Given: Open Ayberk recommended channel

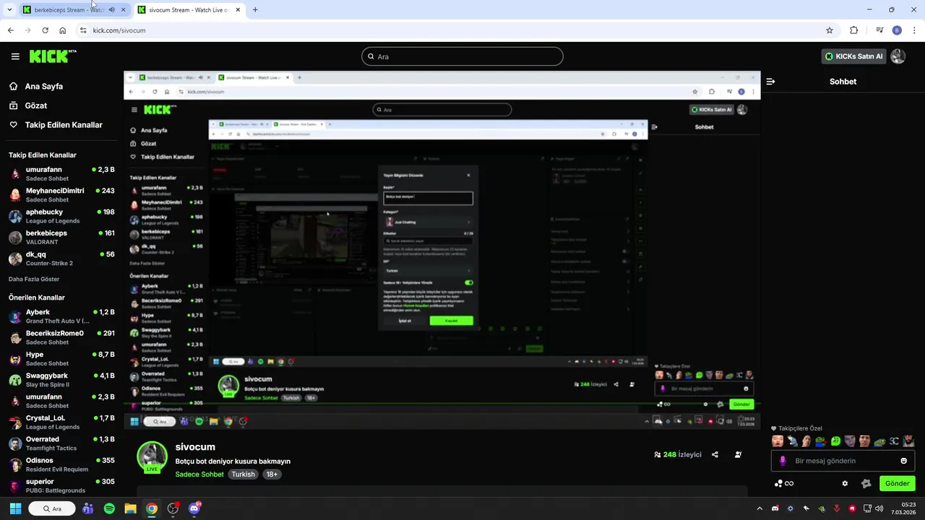Looking at the screenshot, I should tap(61, 316).
